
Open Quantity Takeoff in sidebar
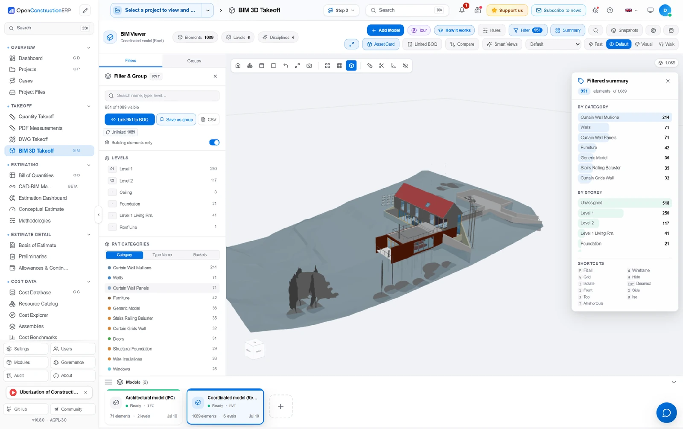pyautogui.click(x=49, y=117)
